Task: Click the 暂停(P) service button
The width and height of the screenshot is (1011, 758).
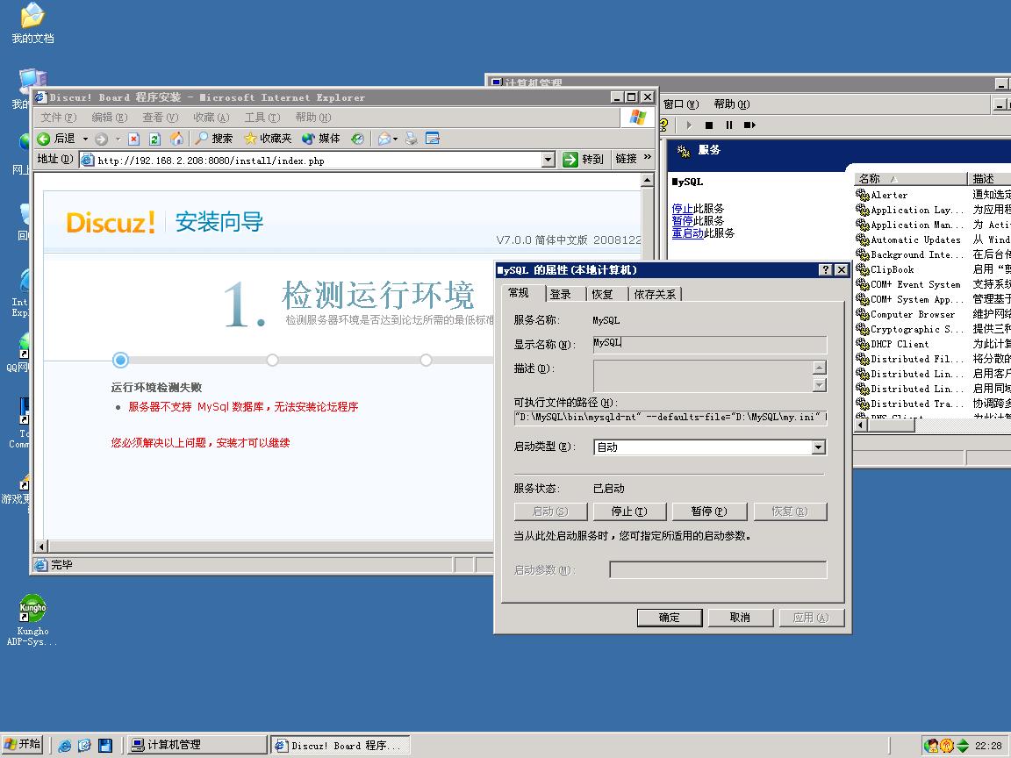Action: point(709,511)
